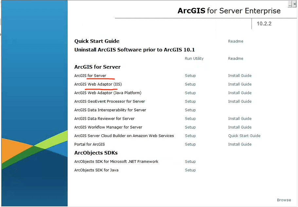Viewport: 298px width, 207px height.
Task: Click Setup for ArcGIS Web Adaptor (IIS)
Action: tap(190, 84)
